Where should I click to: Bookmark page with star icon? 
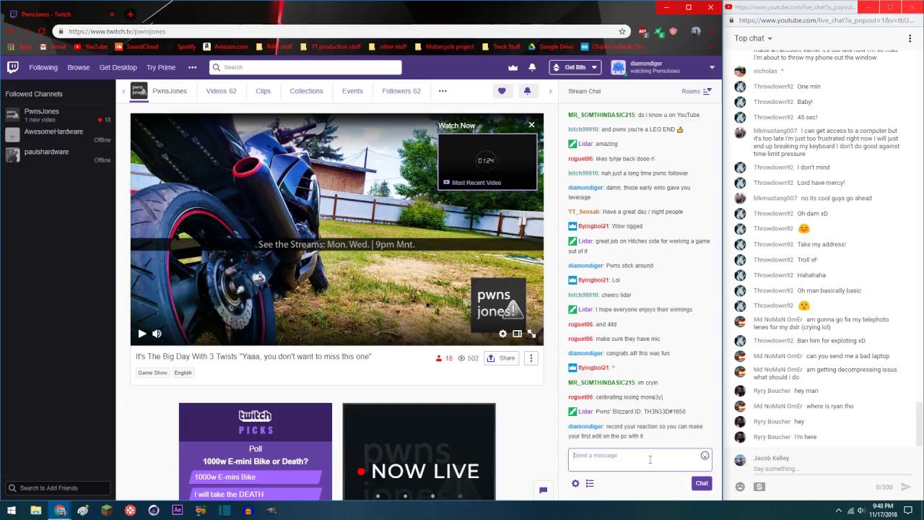click(x=622, y=31)
